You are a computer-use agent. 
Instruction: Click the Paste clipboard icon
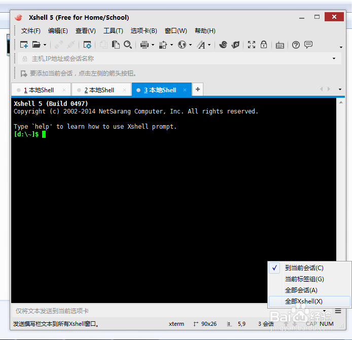(116, 45)
